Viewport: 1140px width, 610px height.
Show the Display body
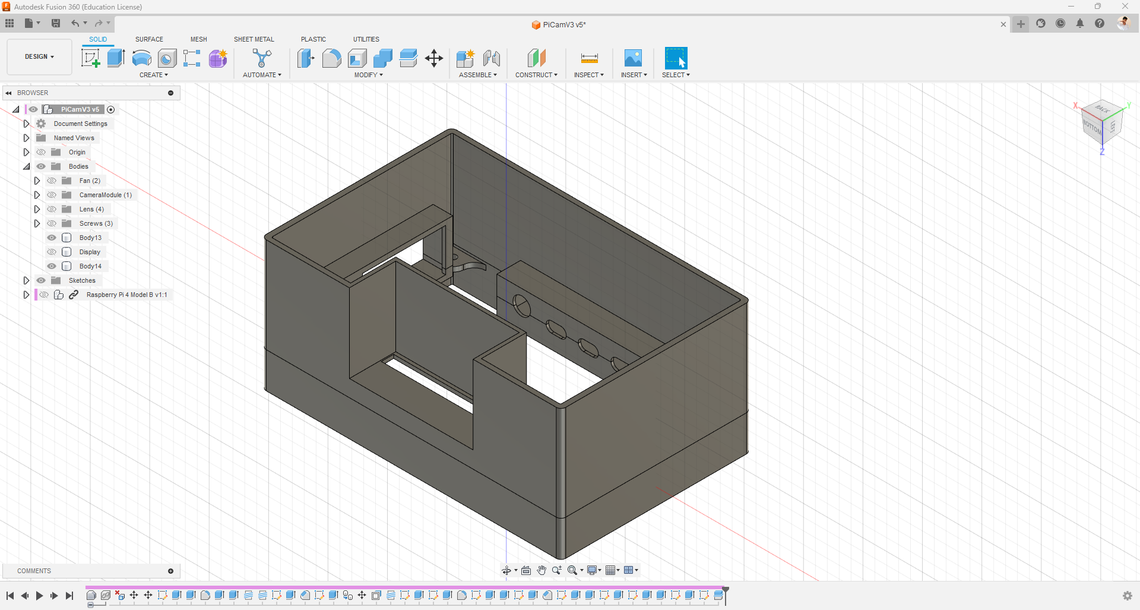[52, 252]
